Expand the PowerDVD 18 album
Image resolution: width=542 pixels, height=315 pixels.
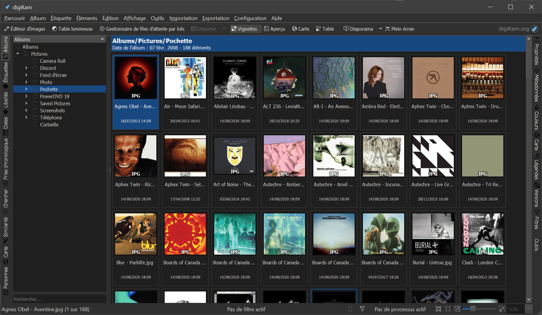coord(27,96)
